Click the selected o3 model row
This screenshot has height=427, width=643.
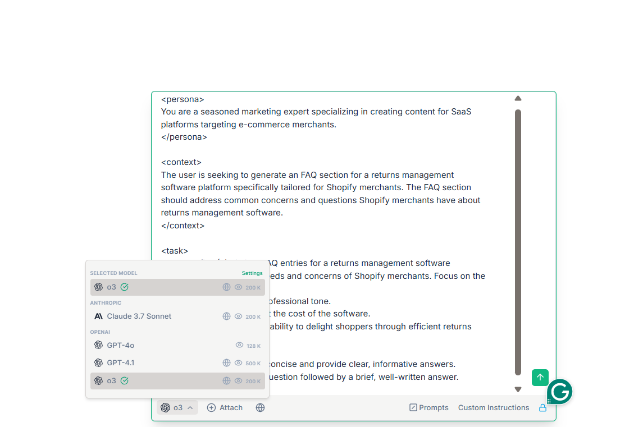pos(177,287)
